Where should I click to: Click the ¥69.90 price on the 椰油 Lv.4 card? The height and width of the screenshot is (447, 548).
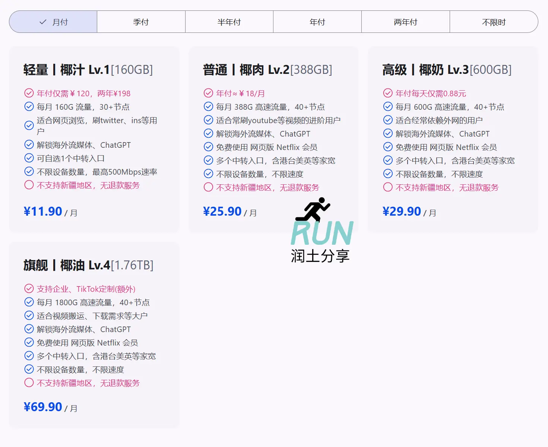pyautogui.click(x=42, y=407)
